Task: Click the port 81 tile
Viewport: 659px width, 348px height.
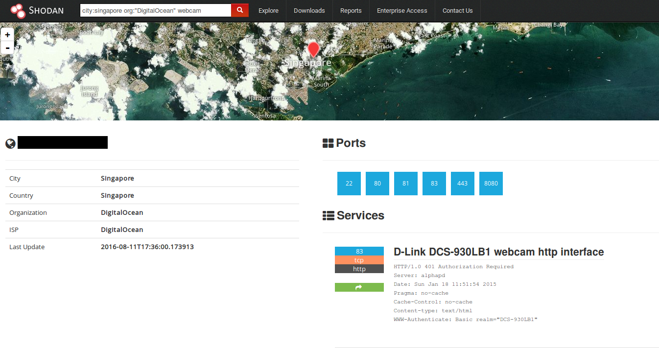Action: coord(405,184)
